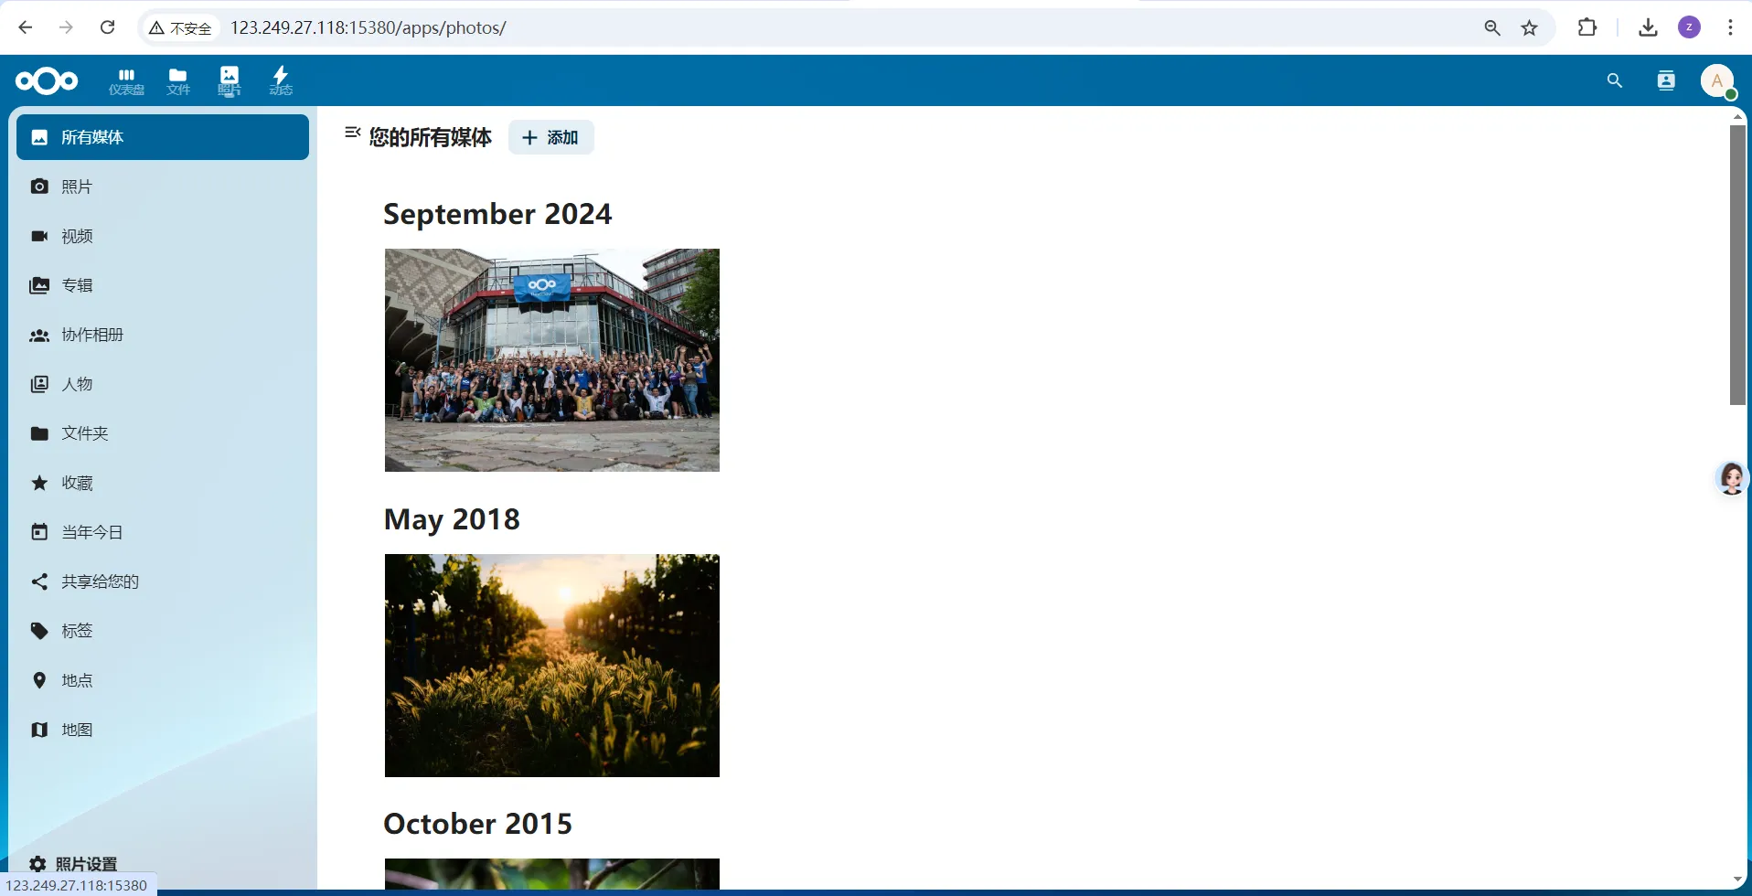
Task: Click the October 2015 heading
Action: pyautogui.click(x=477, y=824)
